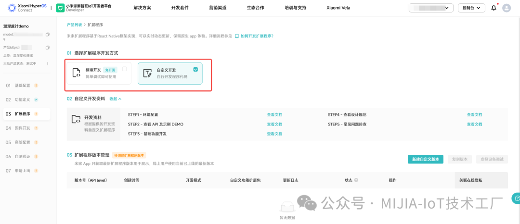Open the 解决方案 top menu

(142, 8)
